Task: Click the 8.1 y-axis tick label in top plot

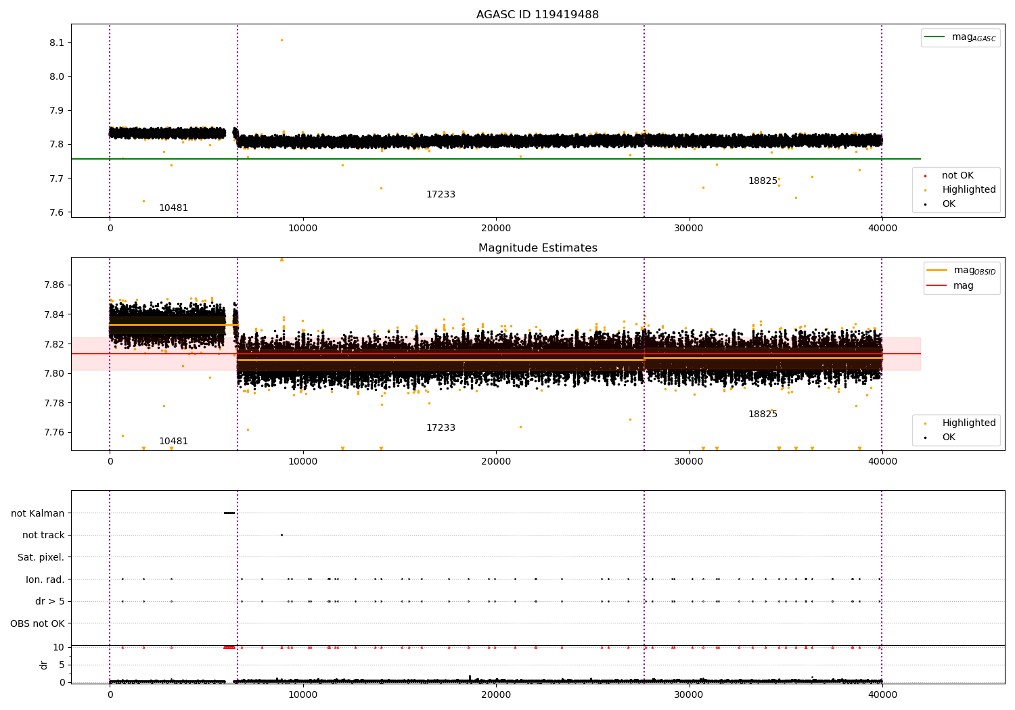Action: [x=56, y=43]
